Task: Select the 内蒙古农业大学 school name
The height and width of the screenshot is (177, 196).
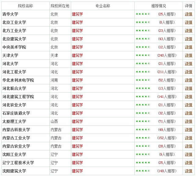Action: pos(16,146)
